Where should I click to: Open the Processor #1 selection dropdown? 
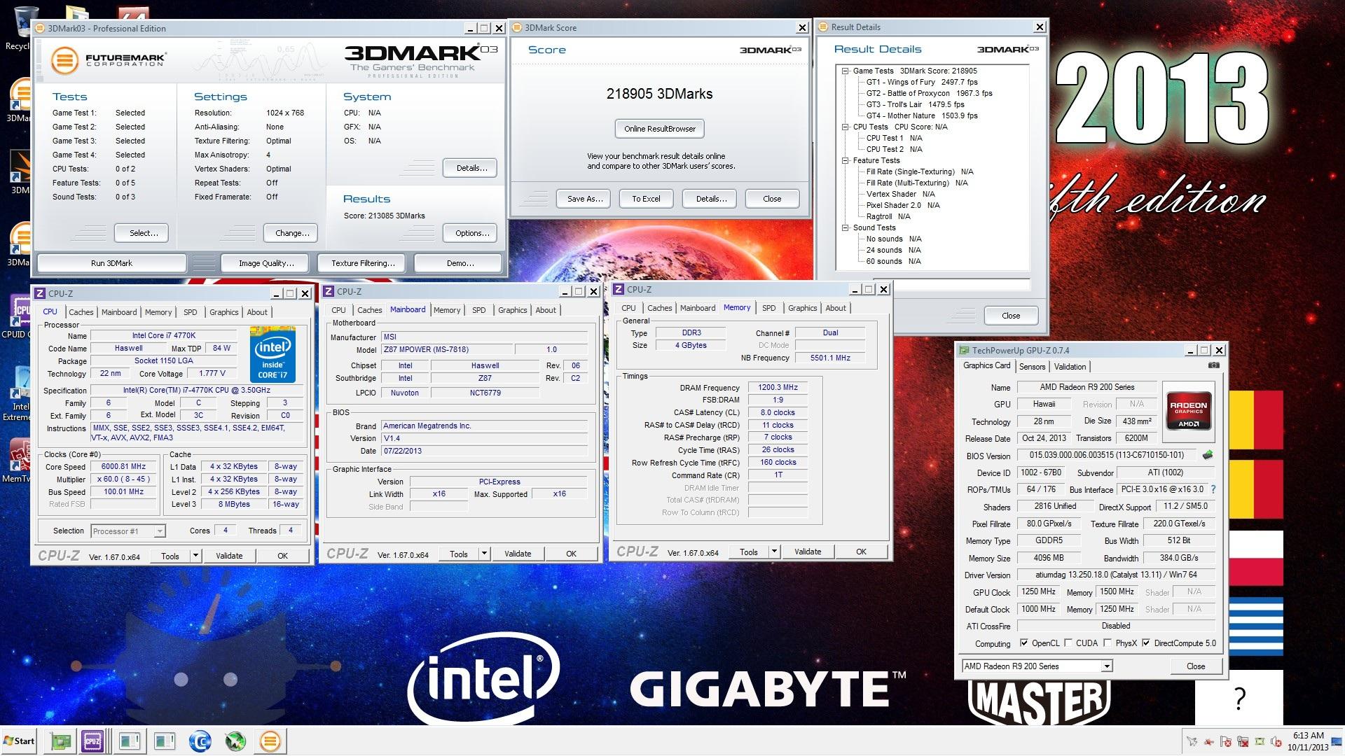pyautogui.click(x=160, y=531)
